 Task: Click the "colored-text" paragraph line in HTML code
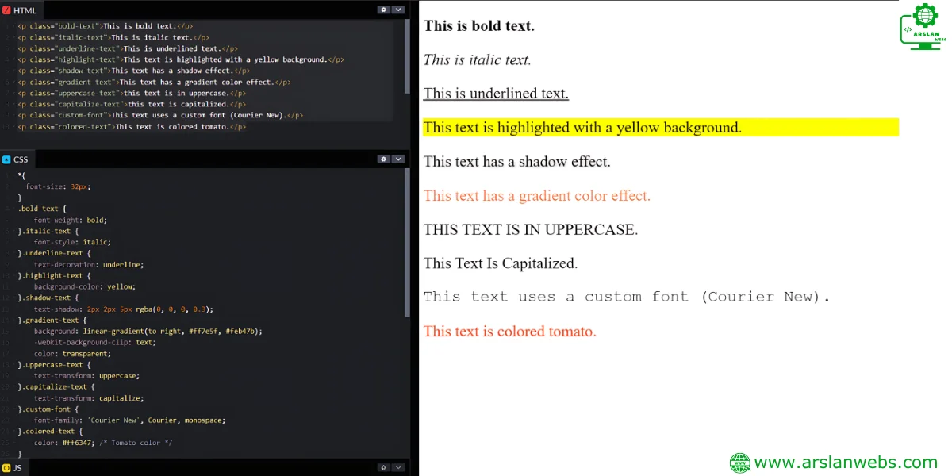coord(132,126)
